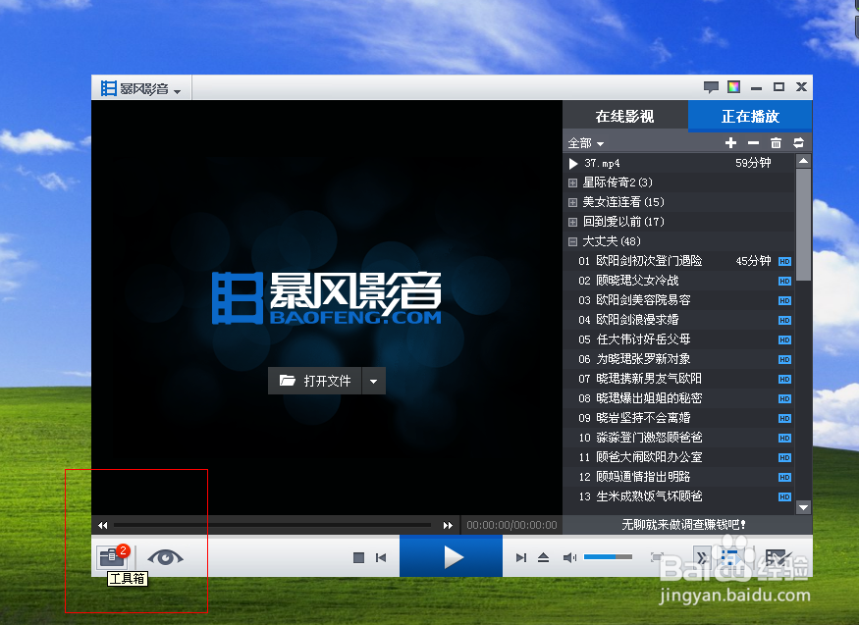Open the feedback speech-bubble icon
859x625 pixels.
[x=711, y=87]
